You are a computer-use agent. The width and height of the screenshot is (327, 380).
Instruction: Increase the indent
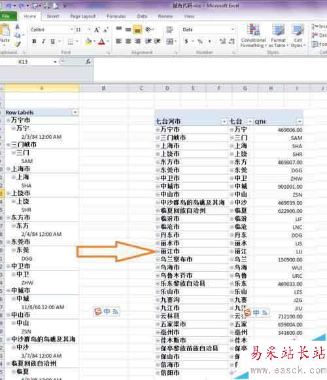click(x=158, y=41)
